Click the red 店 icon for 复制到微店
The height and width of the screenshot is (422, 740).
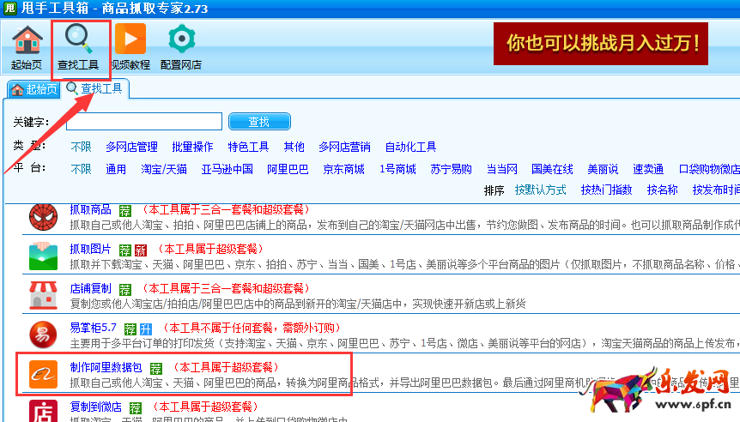43,411
